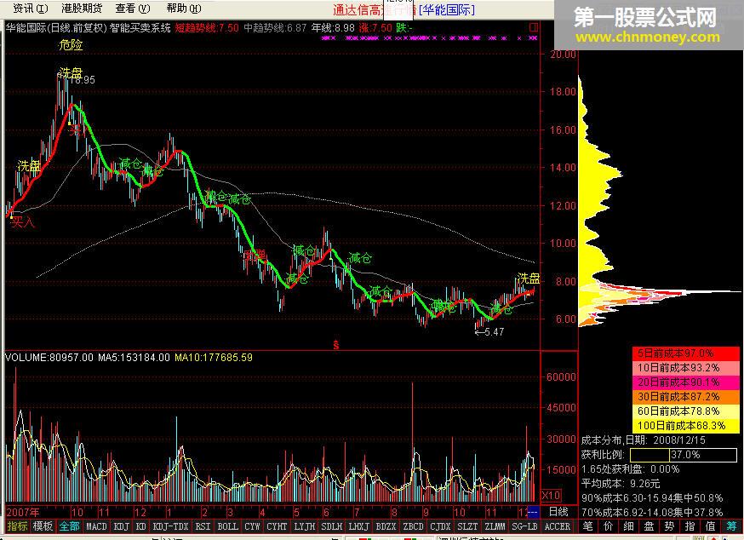Switch to the SDLH indicator
The height and width of the screenshot is (540, 744).
(x=332, y=526)
